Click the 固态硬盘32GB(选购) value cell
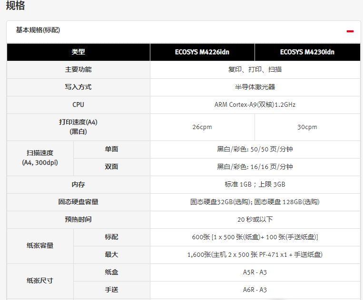The height and width of the screenshot is (300, 363). tap(255, 202)
